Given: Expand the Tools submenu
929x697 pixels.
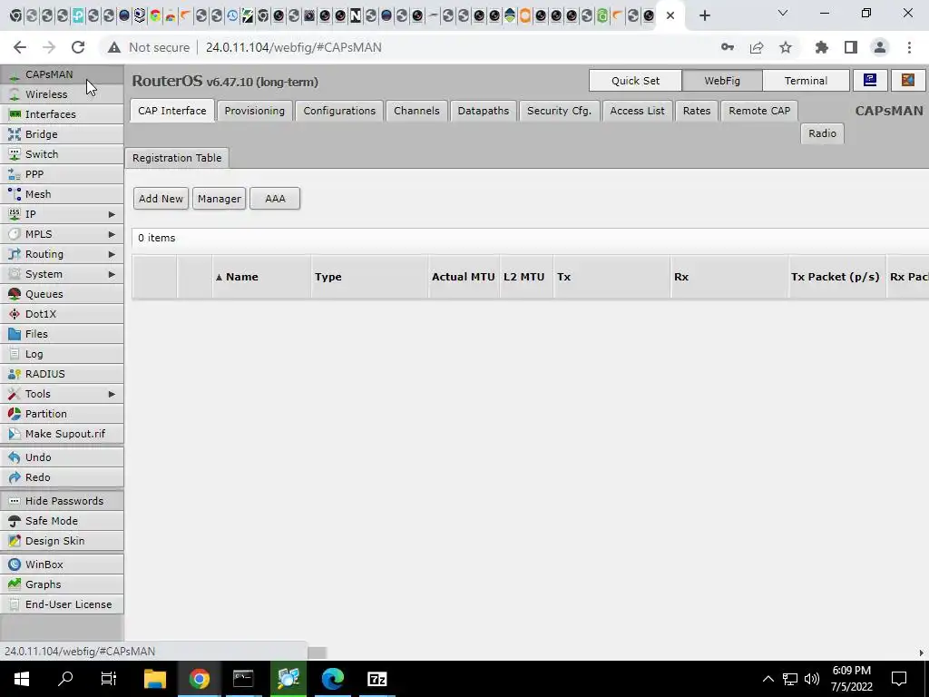Looking at the screenshot, I should click(62, 394).
